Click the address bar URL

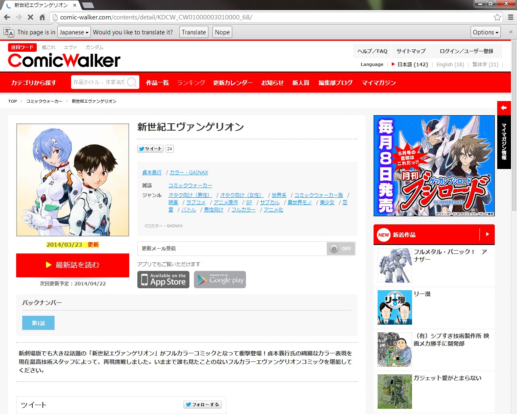click(156, 17)
